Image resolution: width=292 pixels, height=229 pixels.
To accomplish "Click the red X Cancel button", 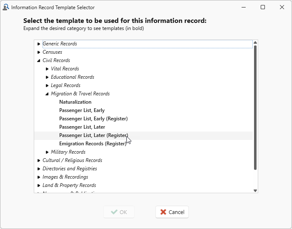I will (x=172, y=212).
